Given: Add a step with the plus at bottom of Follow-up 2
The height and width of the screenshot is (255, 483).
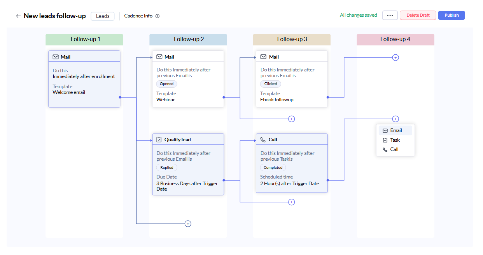Looking at the screenshot, I should [x=188, y=224].
